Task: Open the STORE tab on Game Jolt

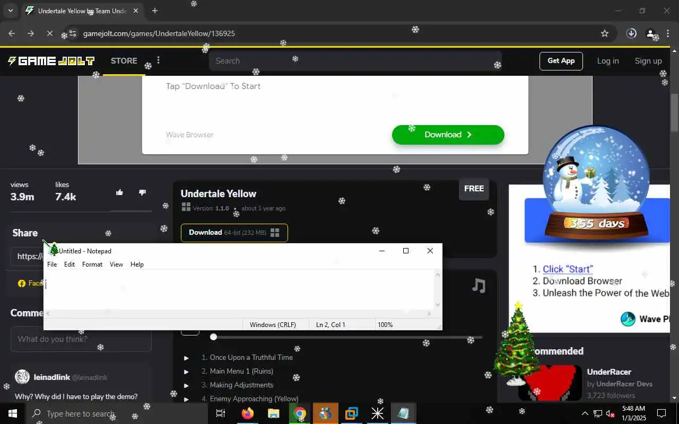Action: pyautogui.click(x=124, y=61)
